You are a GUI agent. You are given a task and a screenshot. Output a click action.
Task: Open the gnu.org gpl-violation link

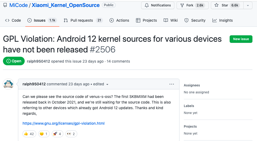(64, 123)
